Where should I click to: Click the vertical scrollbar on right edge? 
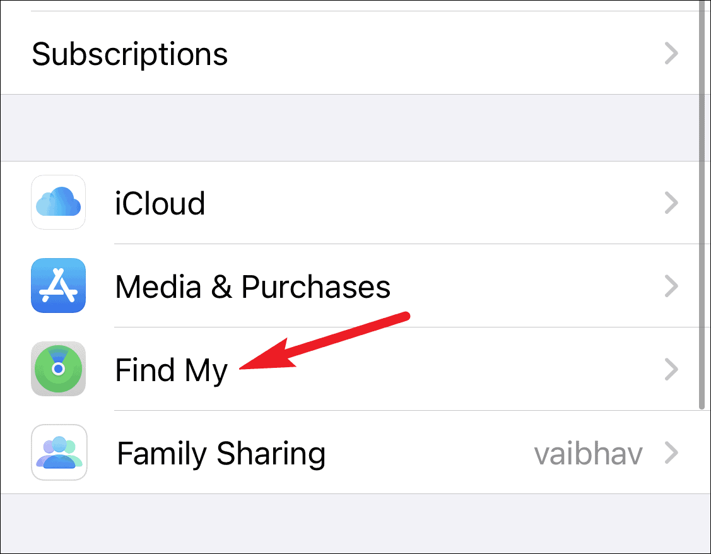pyautogui.click(x=702, y=204)
